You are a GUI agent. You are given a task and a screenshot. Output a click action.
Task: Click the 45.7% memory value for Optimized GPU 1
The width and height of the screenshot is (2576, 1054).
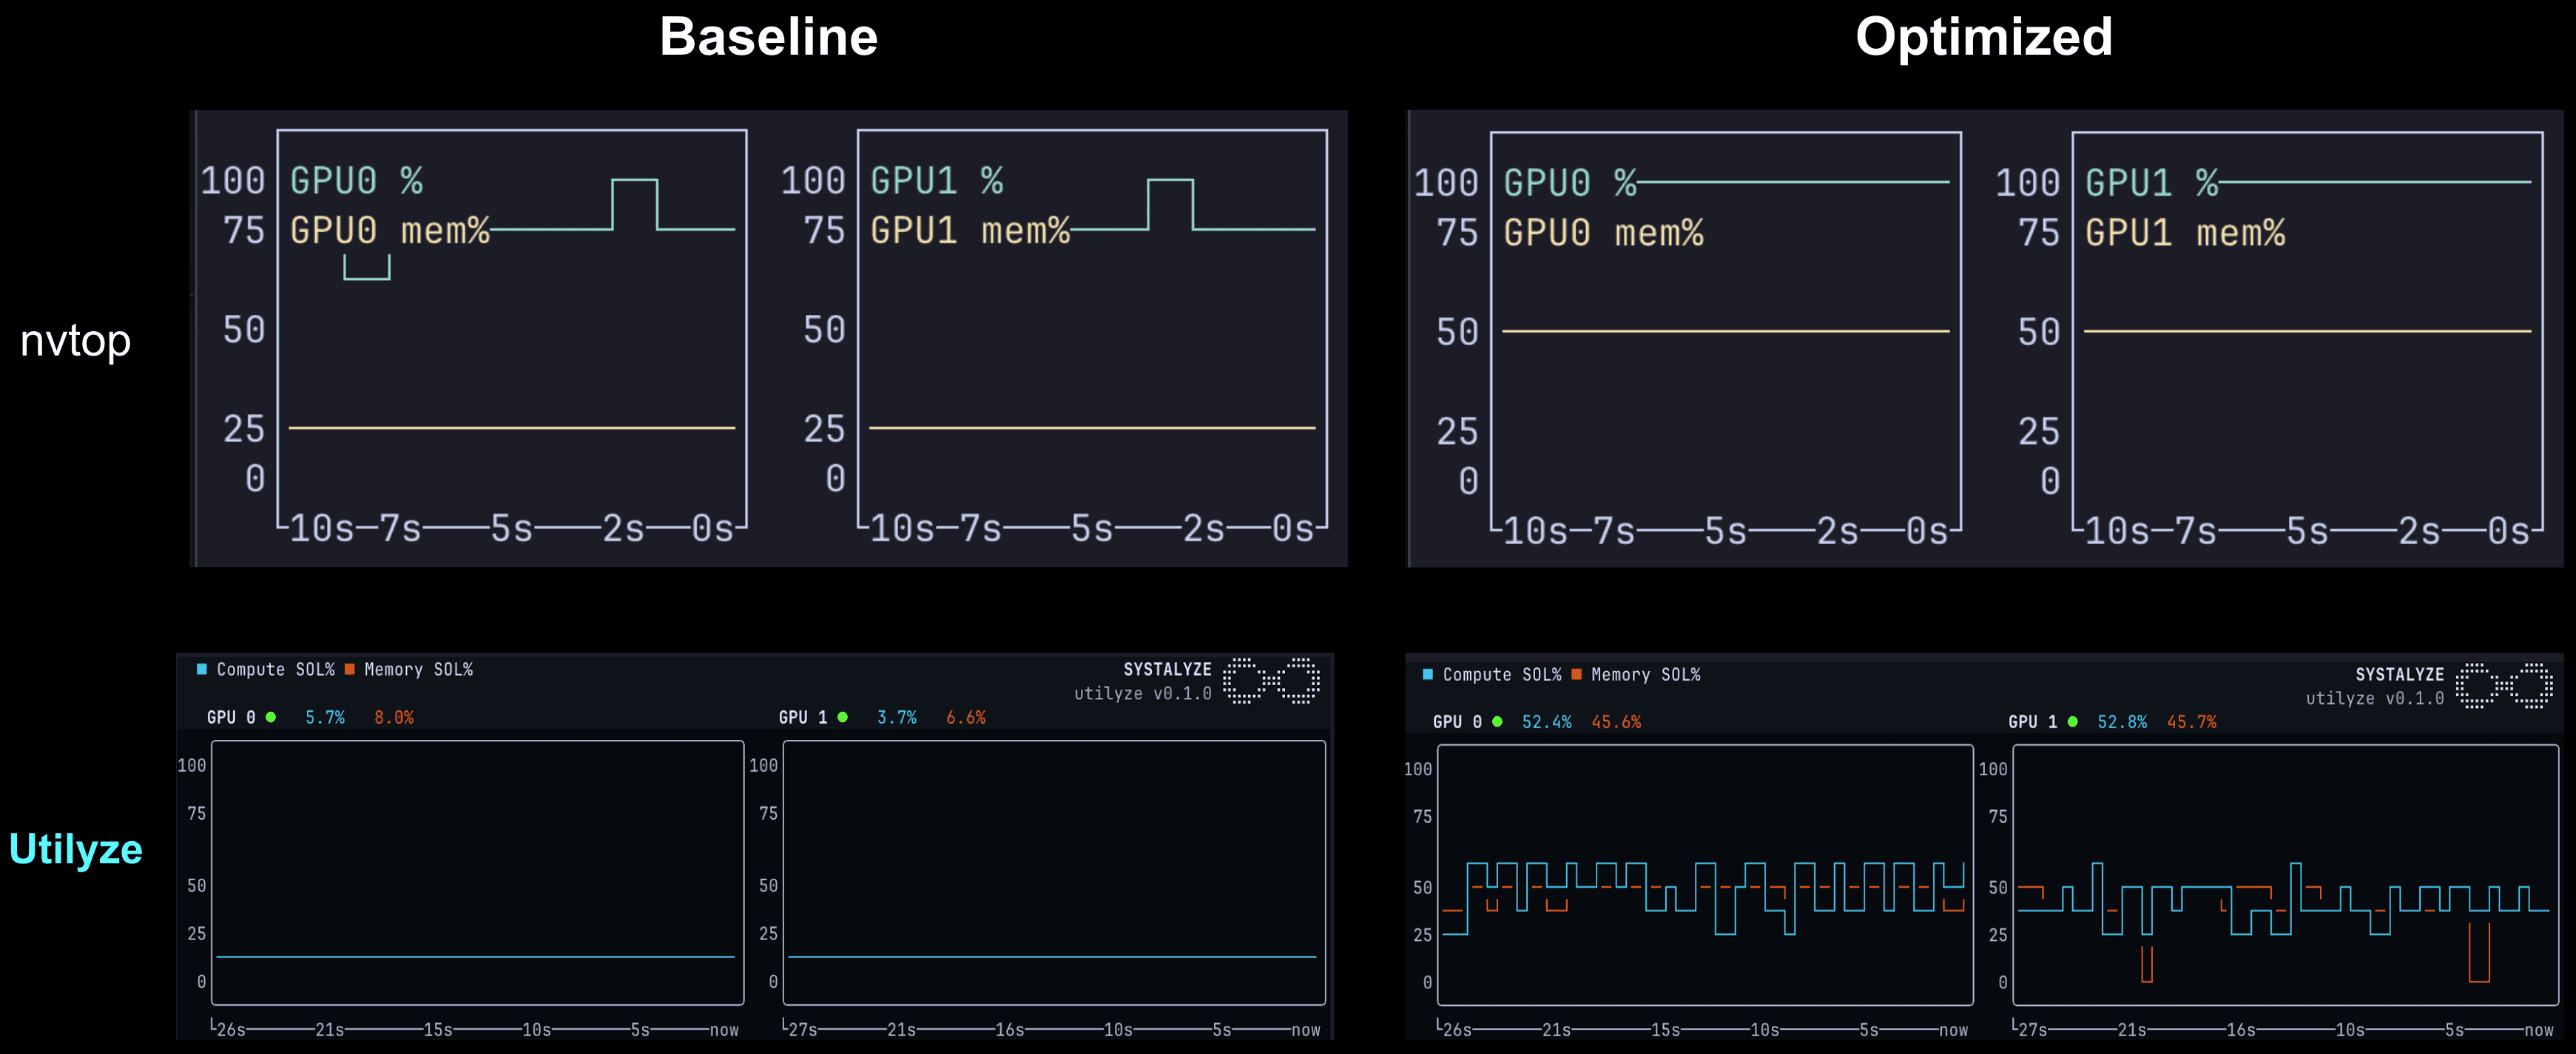click(2191, 721)
